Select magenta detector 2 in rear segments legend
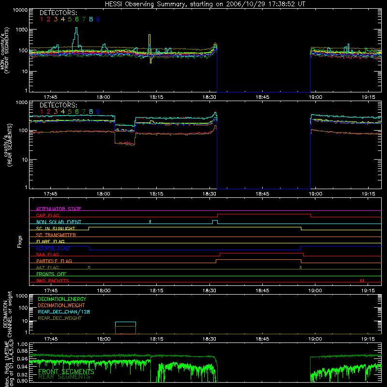Viewport: 387px width, 387px height. (x=49, y=112)
